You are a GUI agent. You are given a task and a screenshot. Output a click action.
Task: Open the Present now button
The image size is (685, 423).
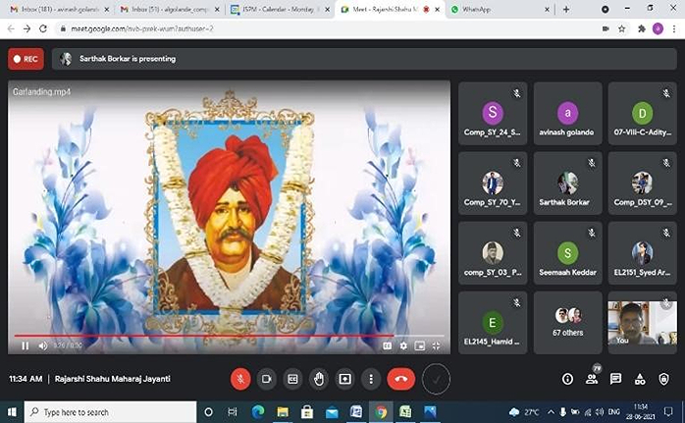point(345,379)
